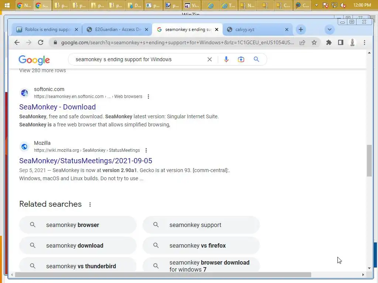This screenshot has height=283, width=378.
Task: Open Visual Studio item in taskbar
Action: [192, 5]
